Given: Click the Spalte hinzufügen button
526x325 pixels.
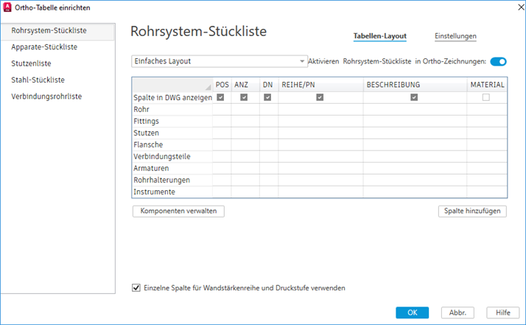Looking at the screenshot, I should tap(472, 211).
